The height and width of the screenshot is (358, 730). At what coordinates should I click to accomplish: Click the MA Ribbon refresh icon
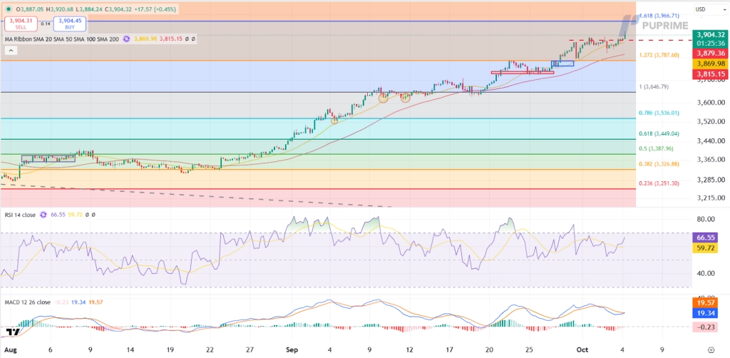pyautogui.click(x=127, y=39)
